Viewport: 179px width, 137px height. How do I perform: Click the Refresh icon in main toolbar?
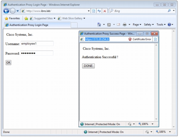coord(99,11)
